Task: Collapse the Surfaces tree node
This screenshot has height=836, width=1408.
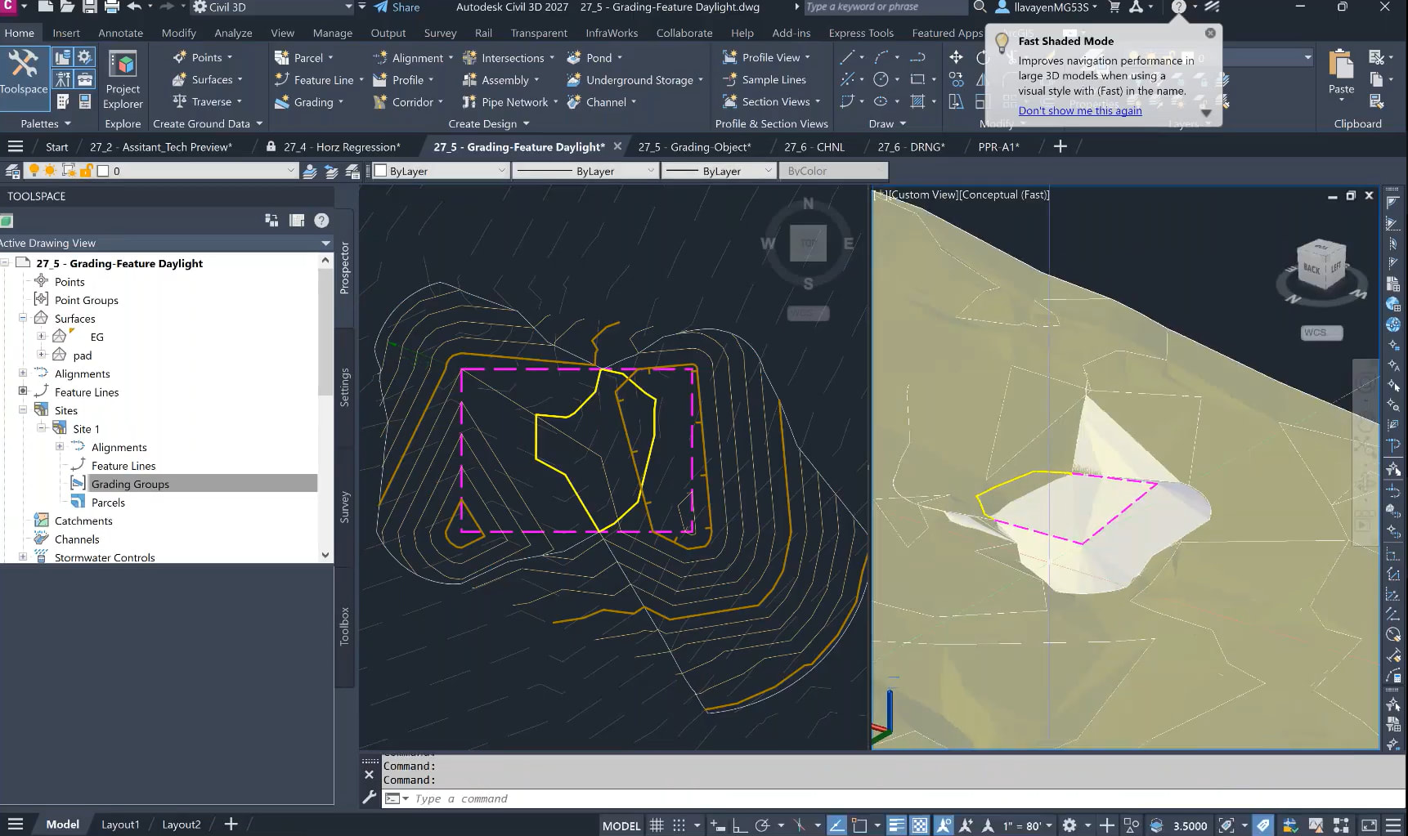Action: click(x=23, y=318)
